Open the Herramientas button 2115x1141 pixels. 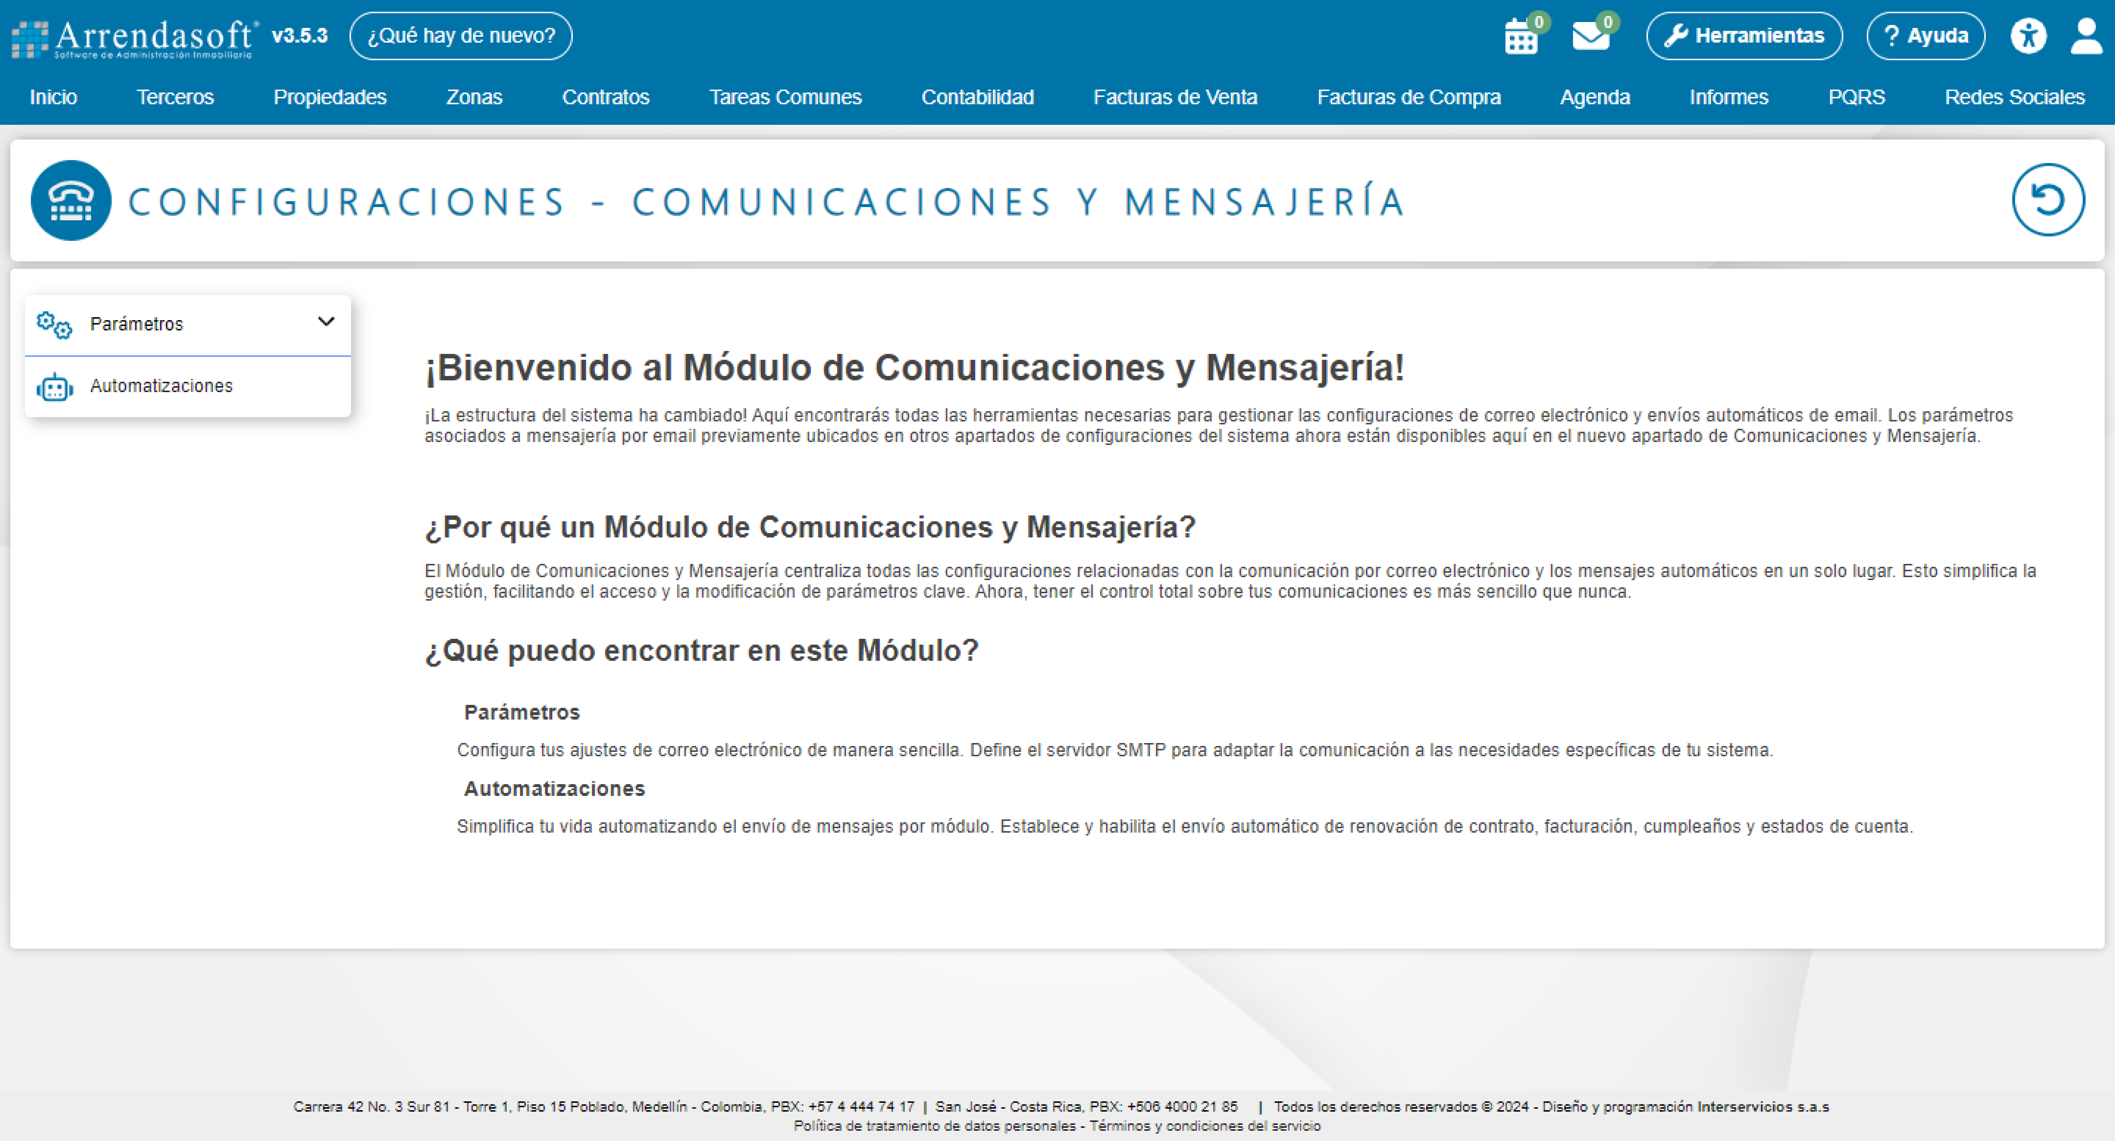point(1744,36)
